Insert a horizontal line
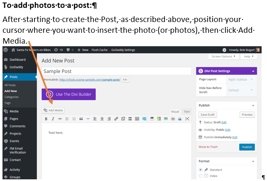 [88, 119]
